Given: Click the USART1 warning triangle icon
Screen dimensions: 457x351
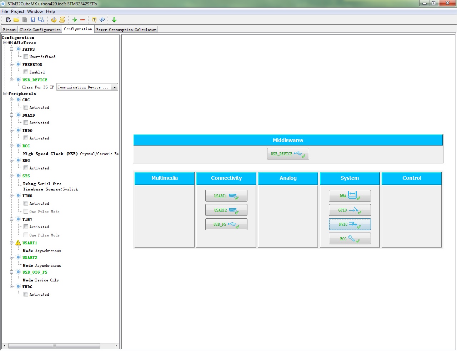Looking at the screenshot, I should tap(18, 243).
